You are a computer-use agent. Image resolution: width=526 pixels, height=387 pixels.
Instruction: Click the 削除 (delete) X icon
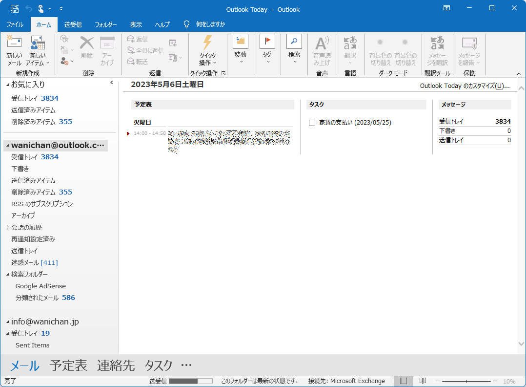click(x=86, y=43)
